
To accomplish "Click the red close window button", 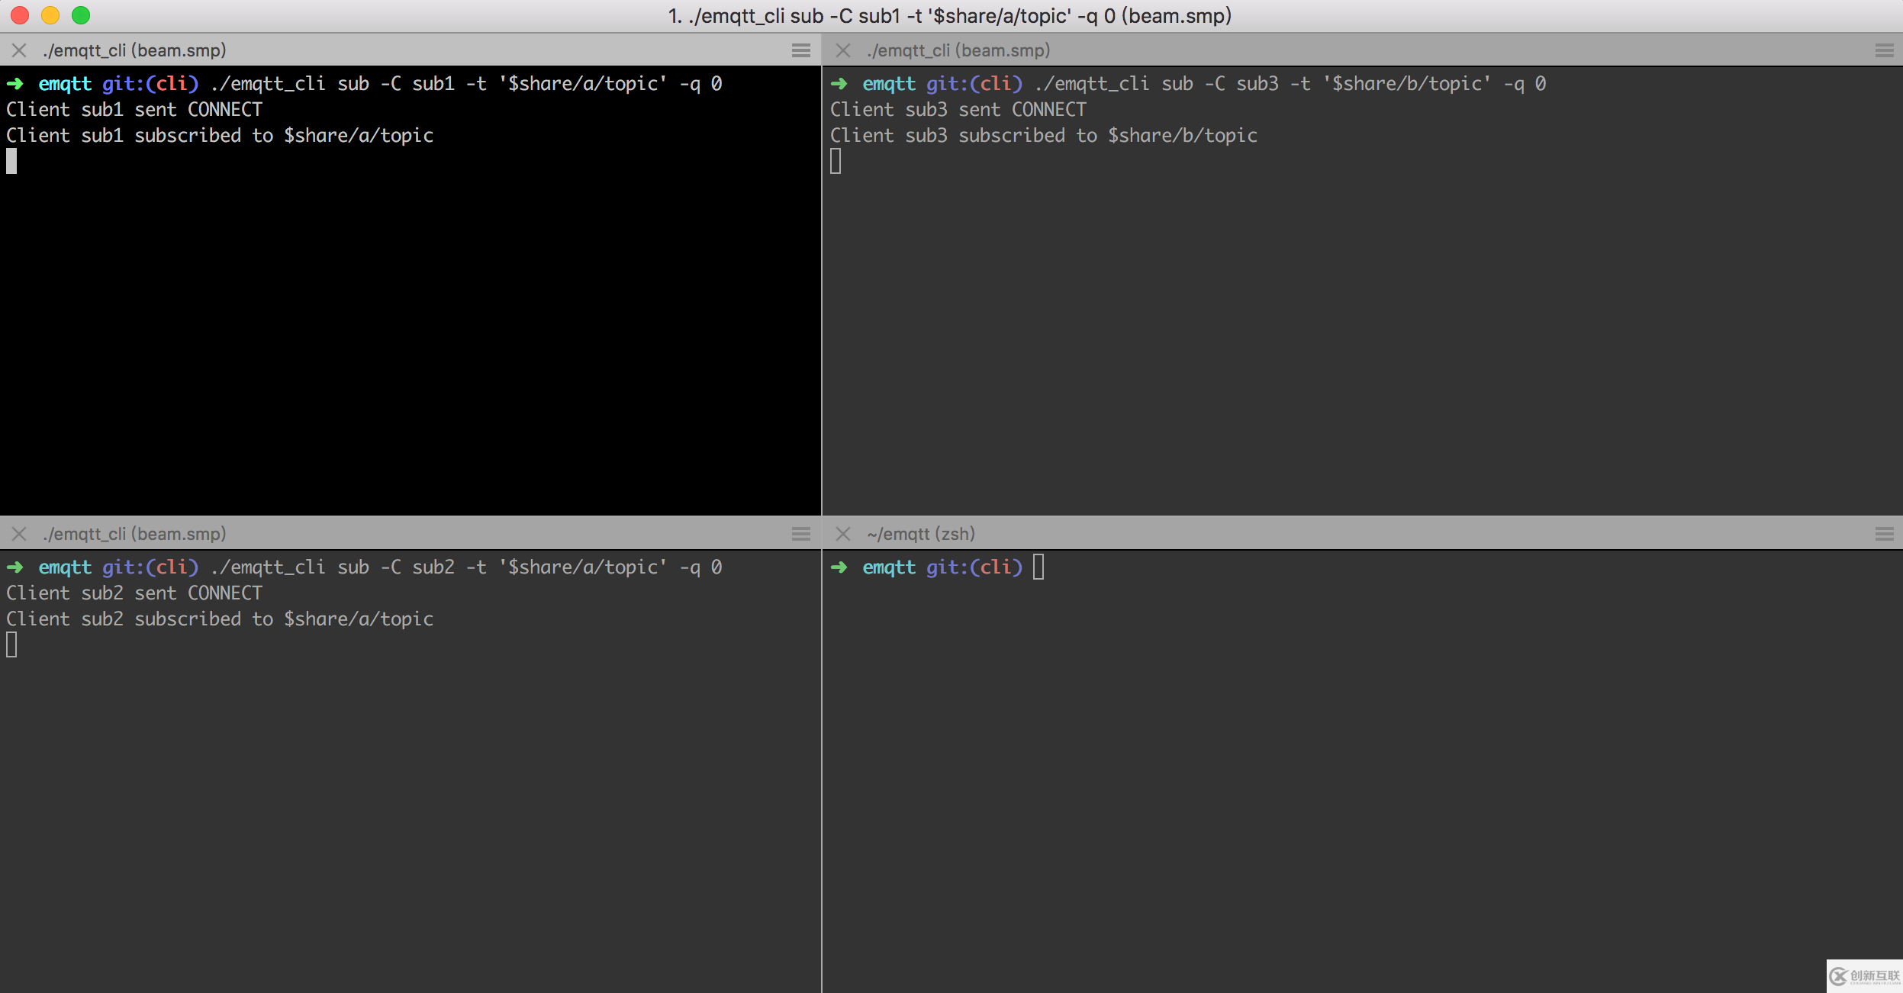I will pos(20,15).
